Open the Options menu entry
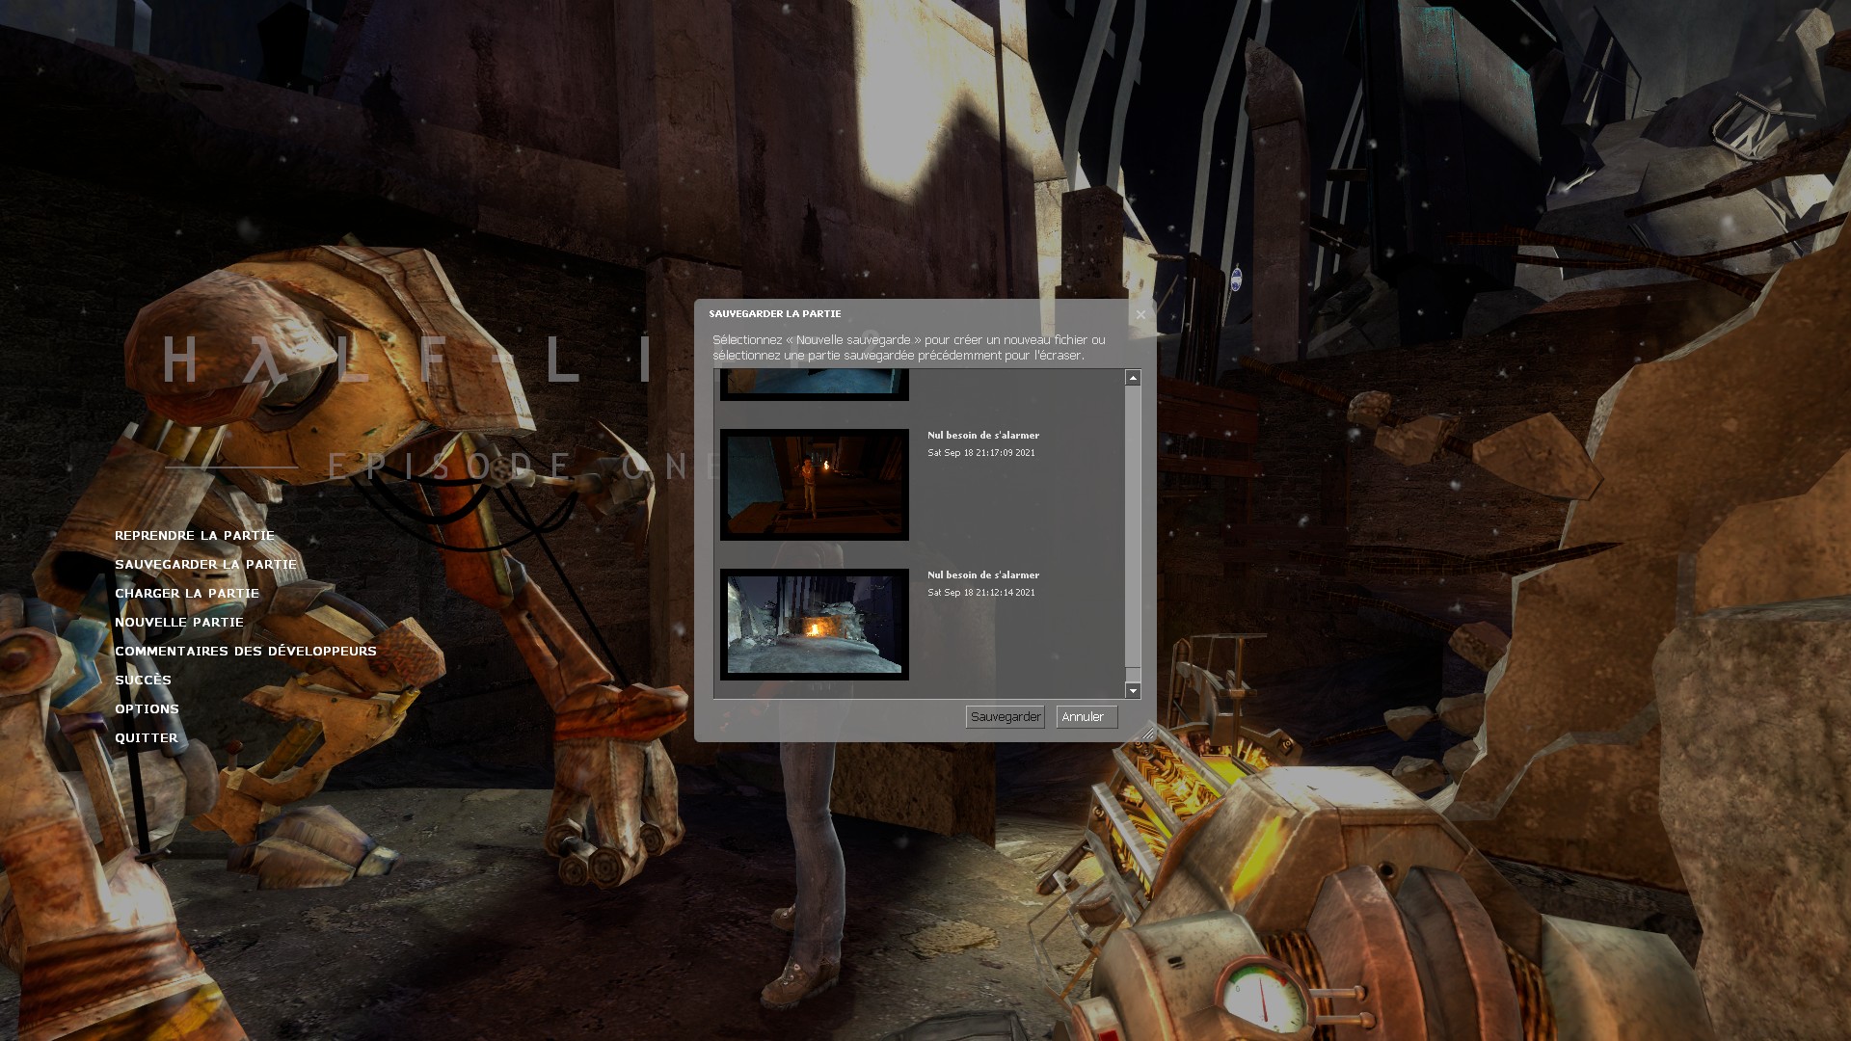 148,709
